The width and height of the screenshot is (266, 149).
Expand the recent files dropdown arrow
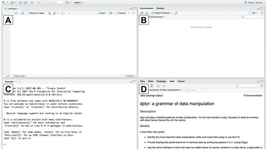(x=16, y=3)
